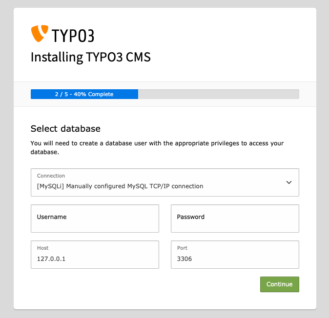Click the '2 / 5 - 40% Complete' label

pyautogui.click(x=84, y=94)
